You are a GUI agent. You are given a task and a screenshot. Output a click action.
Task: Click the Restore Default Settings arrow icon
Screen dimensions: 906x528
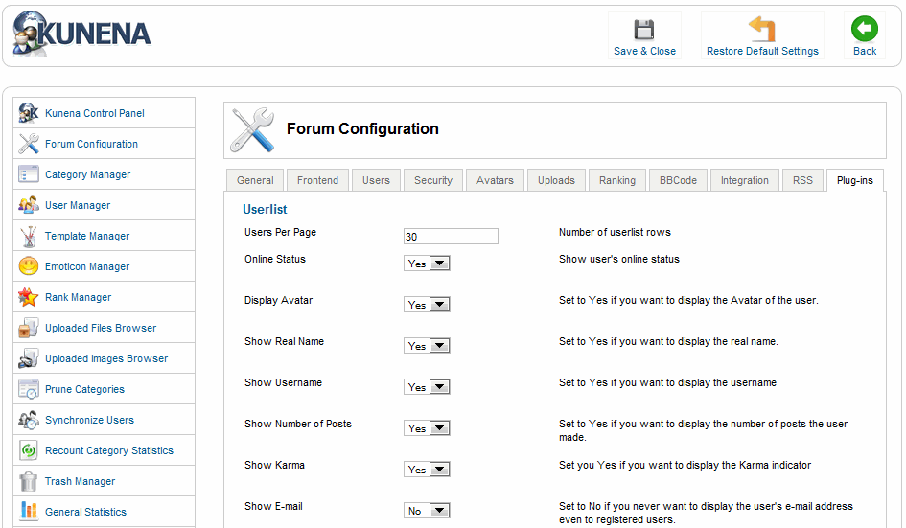coord(762,29)
